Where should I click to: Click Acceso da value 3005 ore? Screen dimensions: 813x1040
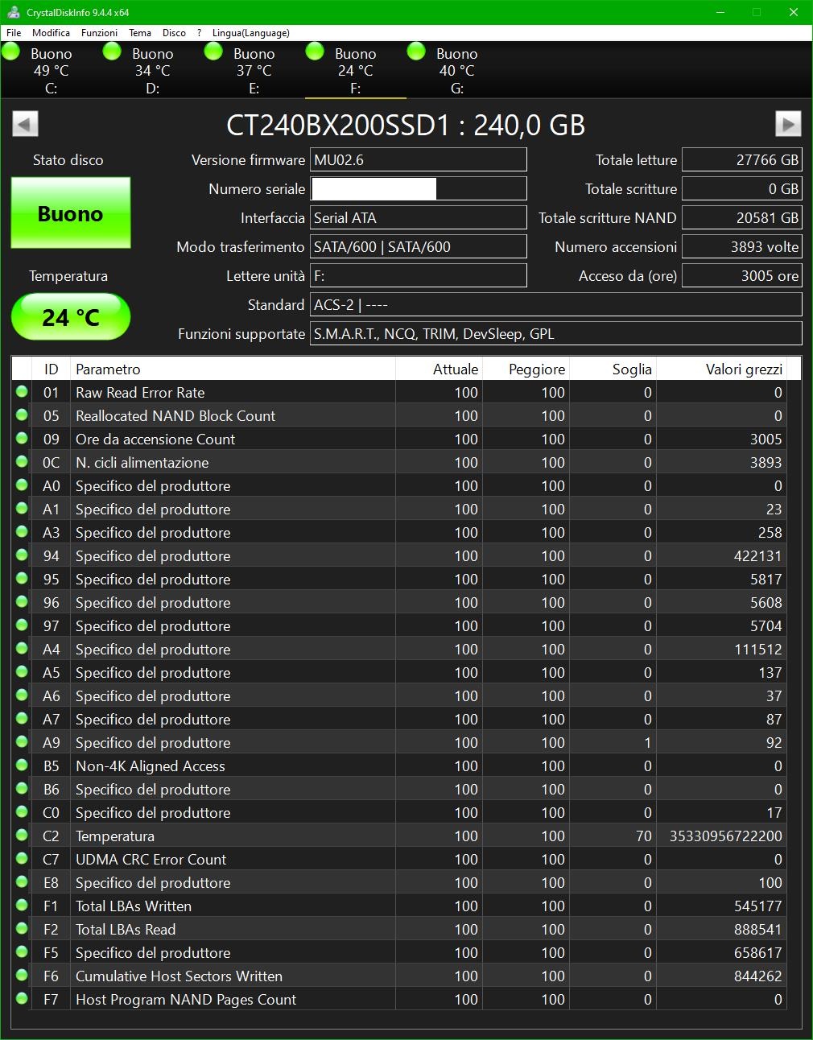(x=742, y=275)
